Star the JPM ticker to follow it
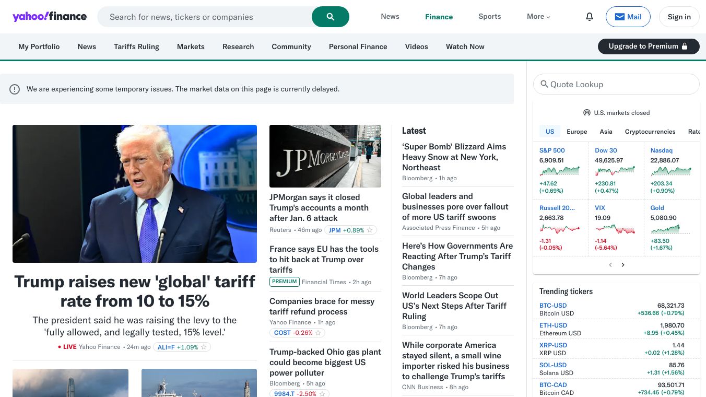The height and width of the screenshot is (397, 706). pyautogui.click(x=370, y=230)
